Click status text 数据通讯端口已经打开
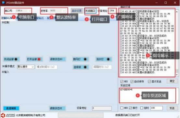The height and width of the screenshot is (118, 180). point(128,115)
